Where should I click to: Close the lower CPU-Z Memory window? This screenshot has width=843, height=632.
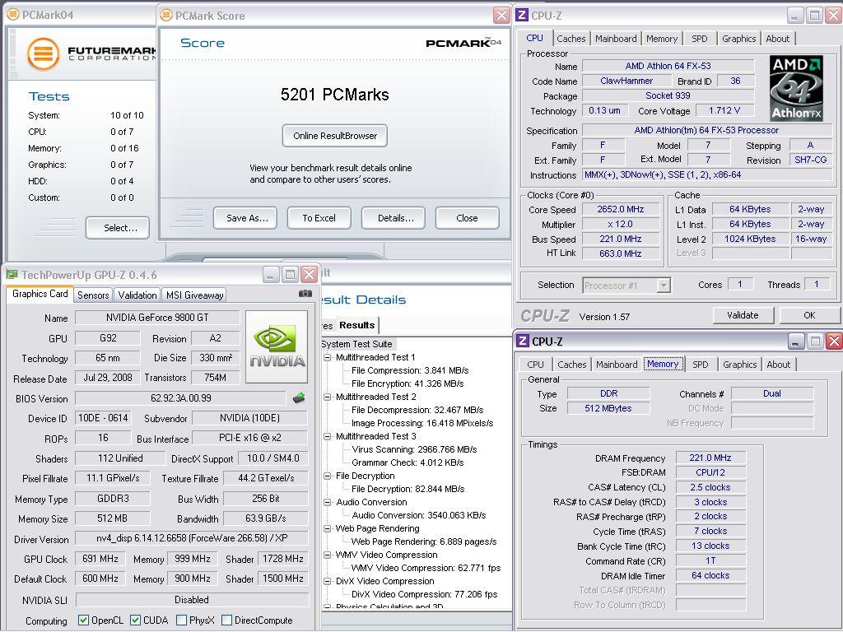(834, 341)
